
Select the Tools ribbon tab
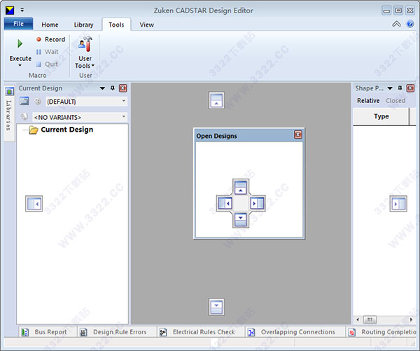[x=116, y=25]
